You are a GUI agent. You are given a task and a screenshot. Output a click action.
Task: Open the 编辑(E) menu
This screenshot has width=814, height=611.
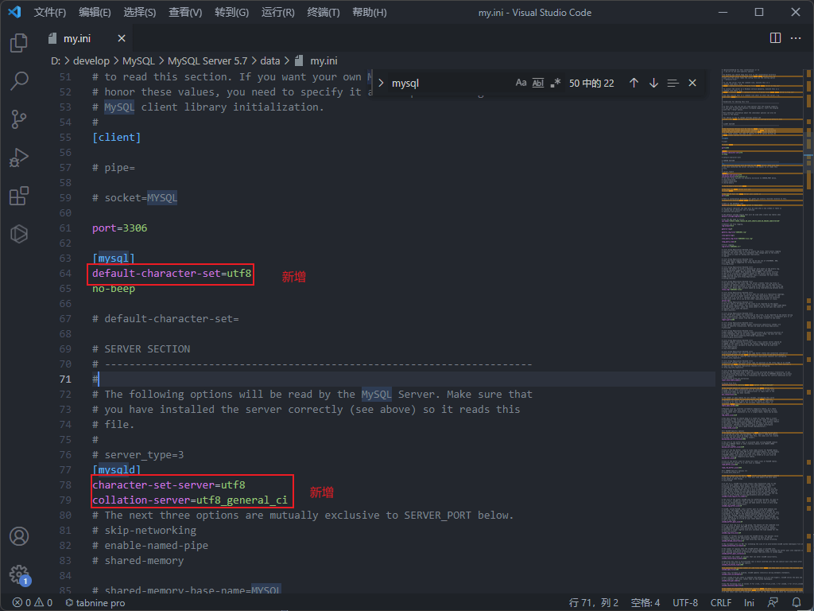coord(95,12)
